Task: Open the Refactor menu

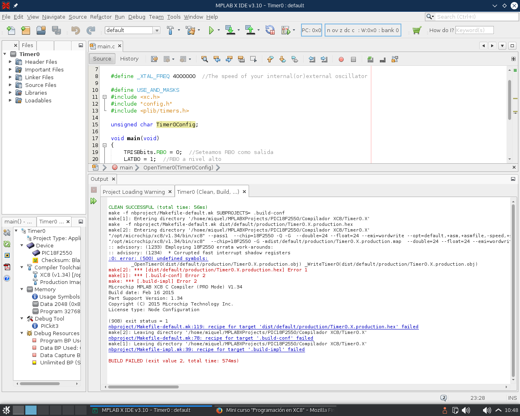Action: [101, 17]
